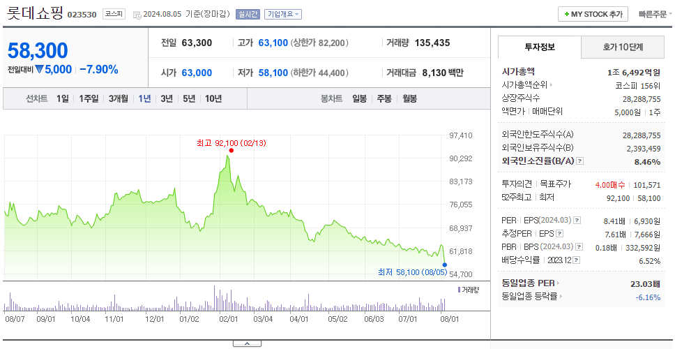Click the red 최고 92,100 peak marker dot
The image size is (675, 349).
click(232, 150)
